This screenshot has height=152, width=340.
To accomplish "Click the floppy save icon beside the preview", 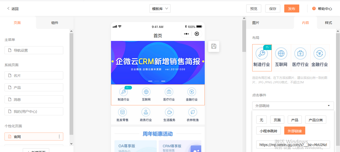I will click(x=214, y=46).
